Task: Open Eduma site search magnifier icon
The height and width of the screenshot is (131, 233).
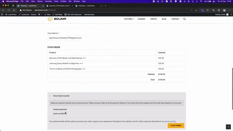Action: 185,19
